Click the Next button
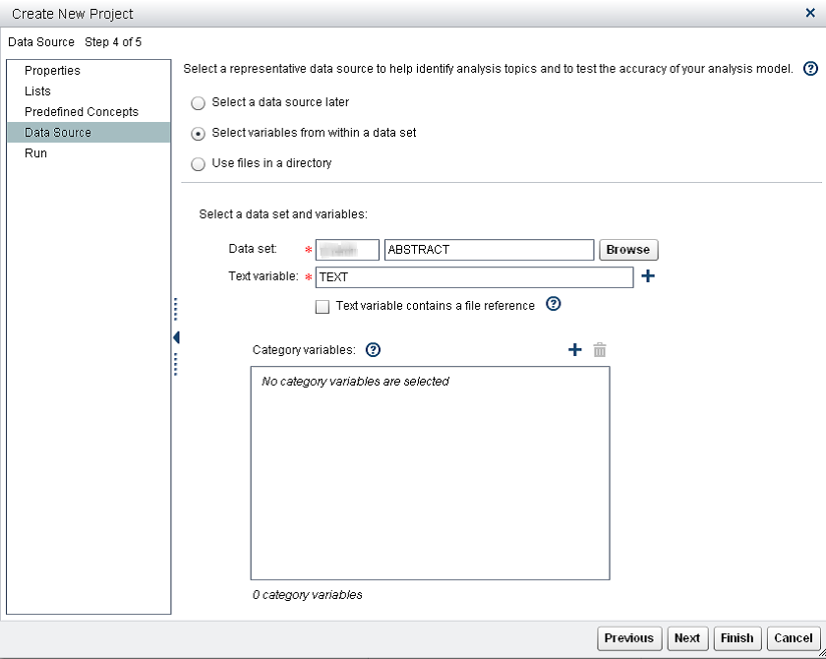This screenshot has width=826, height=659. (x=687, y=638)
